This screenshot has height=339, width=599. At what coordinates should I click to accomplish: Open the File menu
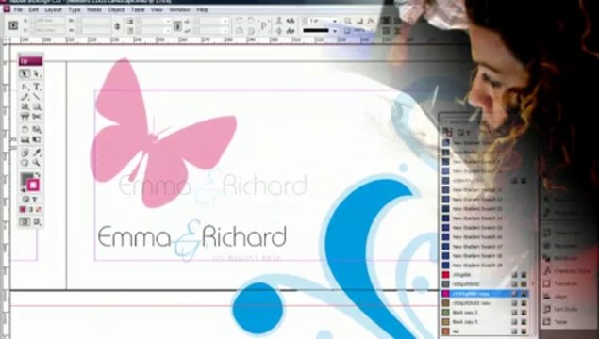click(x=18, y=10)
